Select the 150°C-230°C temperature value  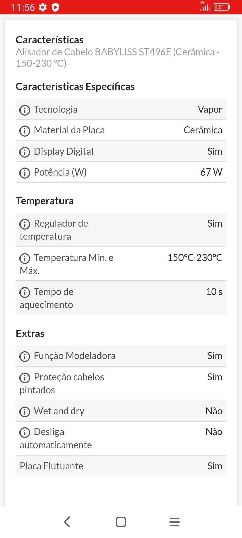(195, 258)
